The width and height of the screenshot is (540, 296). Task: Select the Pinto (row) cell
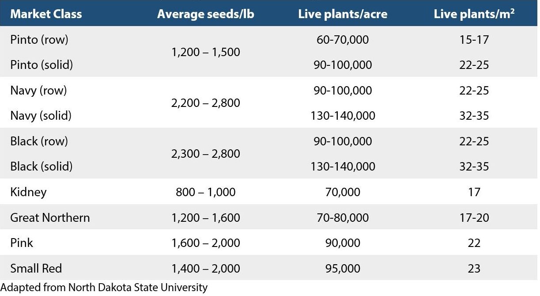point(39,40)
